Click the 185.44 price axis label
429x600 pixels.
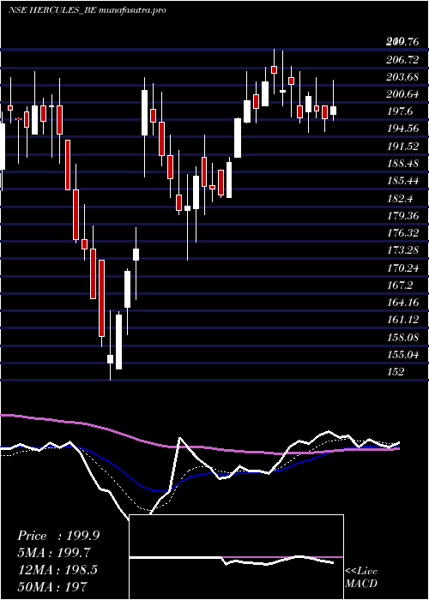point(403,181)
